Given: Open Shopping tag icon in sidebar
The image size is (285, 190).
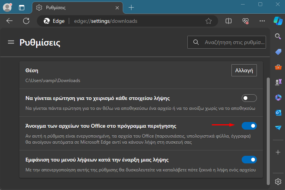Looking at the screenshot, I should point(278,52).
